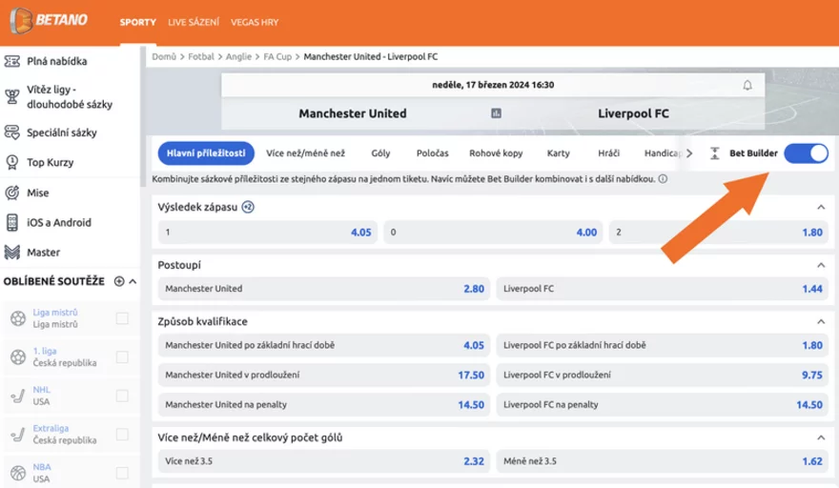Select the Karty tab

(558, 153)
